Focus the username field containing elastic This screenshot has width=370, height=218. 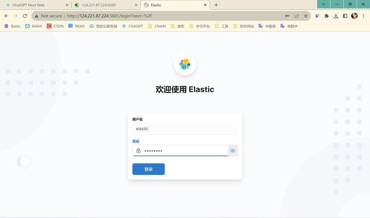coord(185,129)
